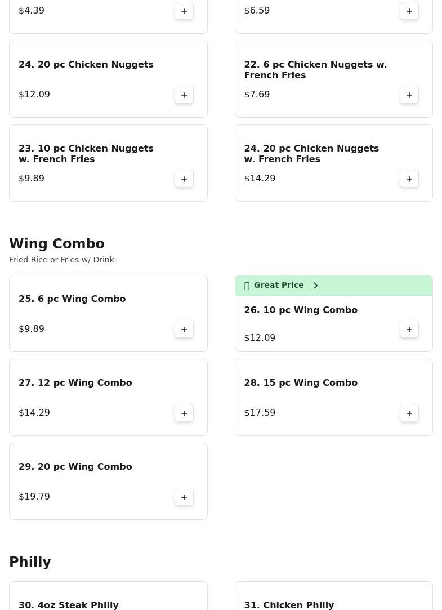Add 12 pc Wing Combo to order
442x610 pixels.
[x=184, y=413]
